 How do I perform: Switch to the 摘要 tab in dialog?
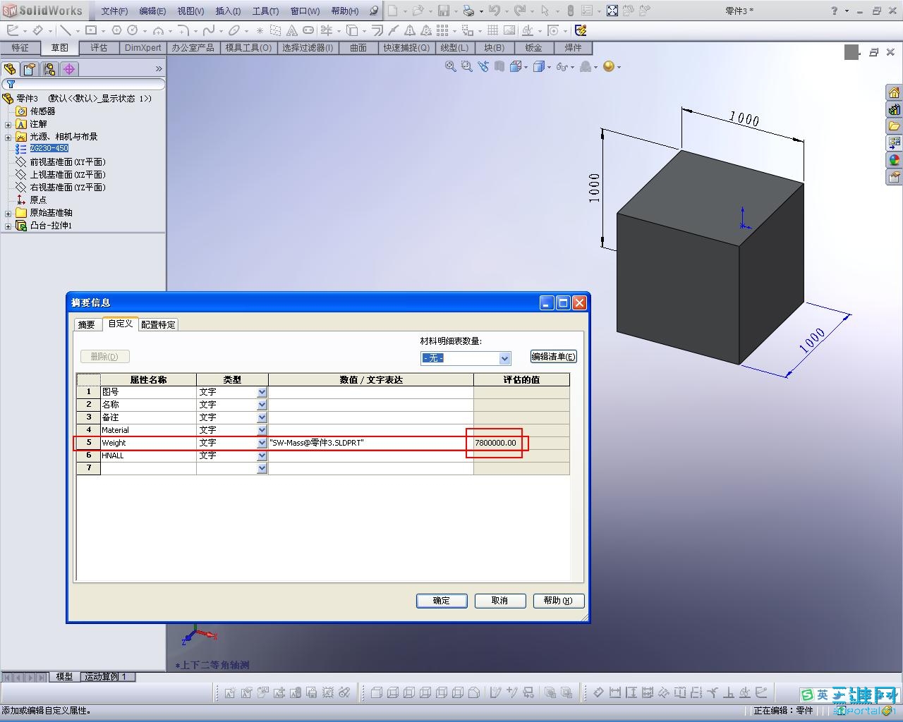tap(87, 324)
